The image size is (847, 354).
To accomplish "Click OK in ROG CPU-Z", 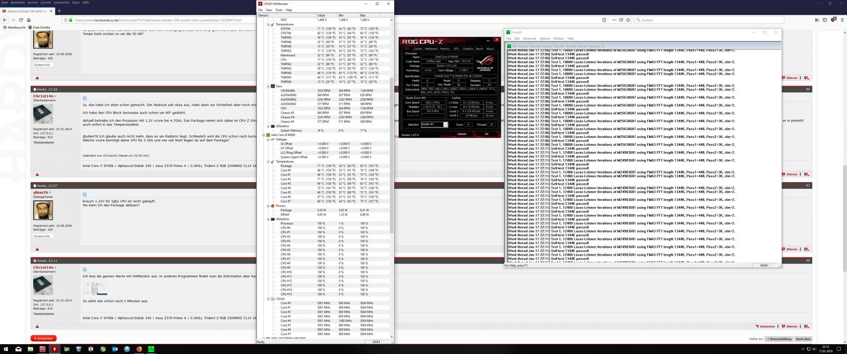I will (x=486, y=134).
